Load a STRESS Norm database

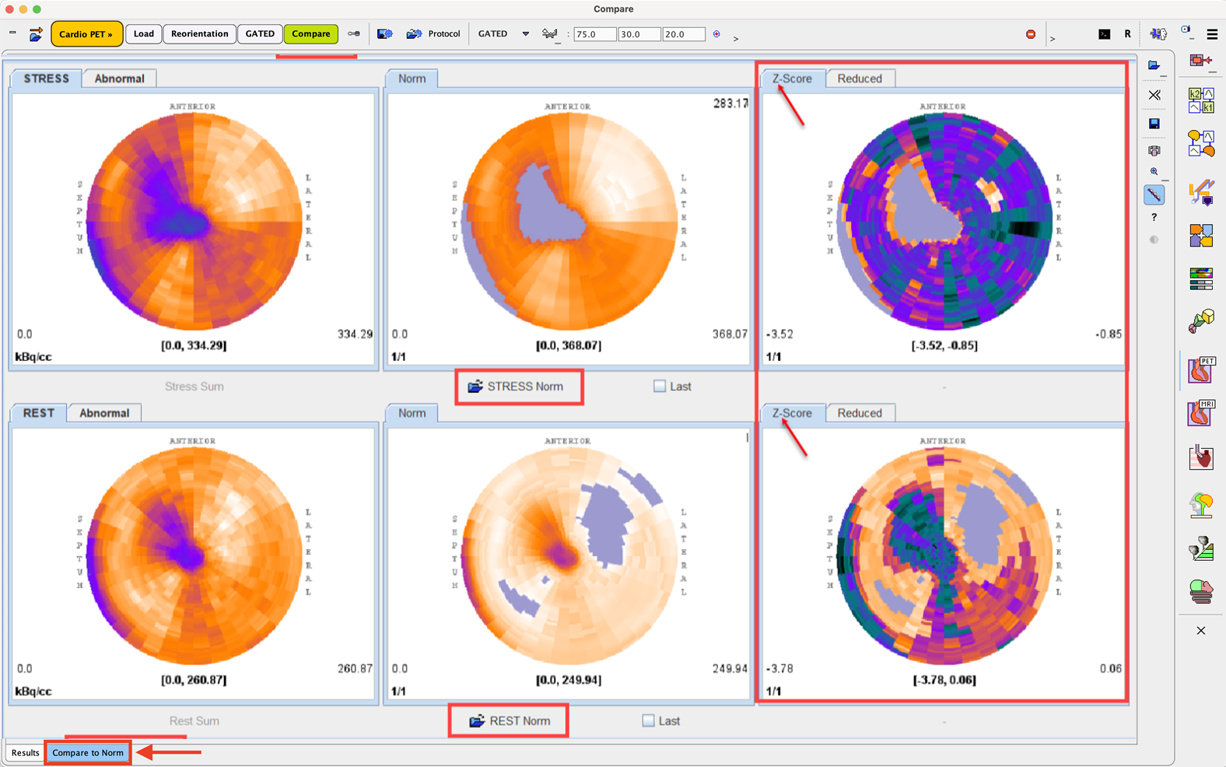pyautogui.click(x=516, y=387)
